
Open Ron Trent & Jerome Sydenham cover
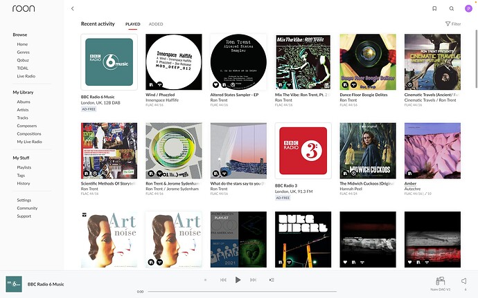coord(174,151)
